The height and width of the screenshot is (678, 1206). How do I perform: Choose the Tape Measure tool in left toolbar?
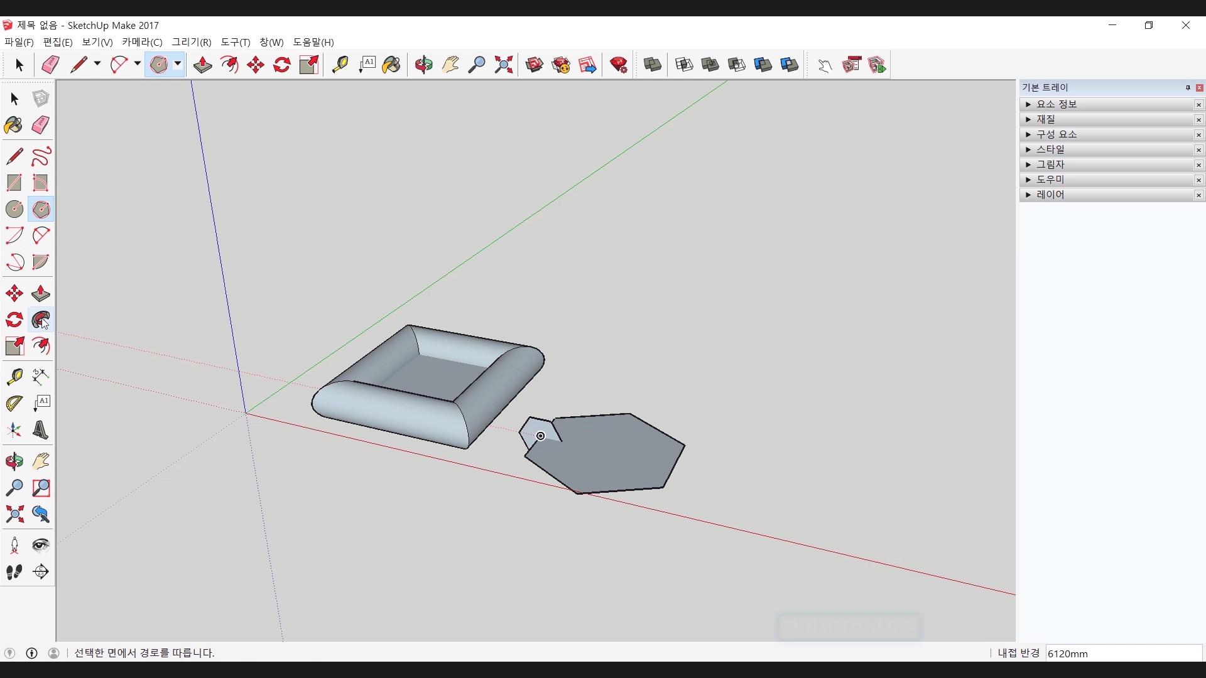14,376
